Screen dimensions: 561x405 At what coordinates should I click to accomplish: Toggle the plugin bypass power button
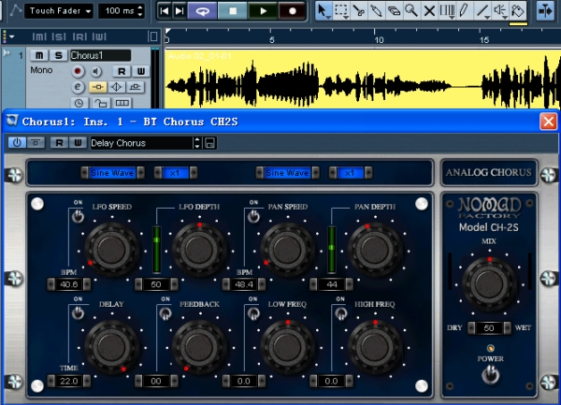click(x=17, y=143)
